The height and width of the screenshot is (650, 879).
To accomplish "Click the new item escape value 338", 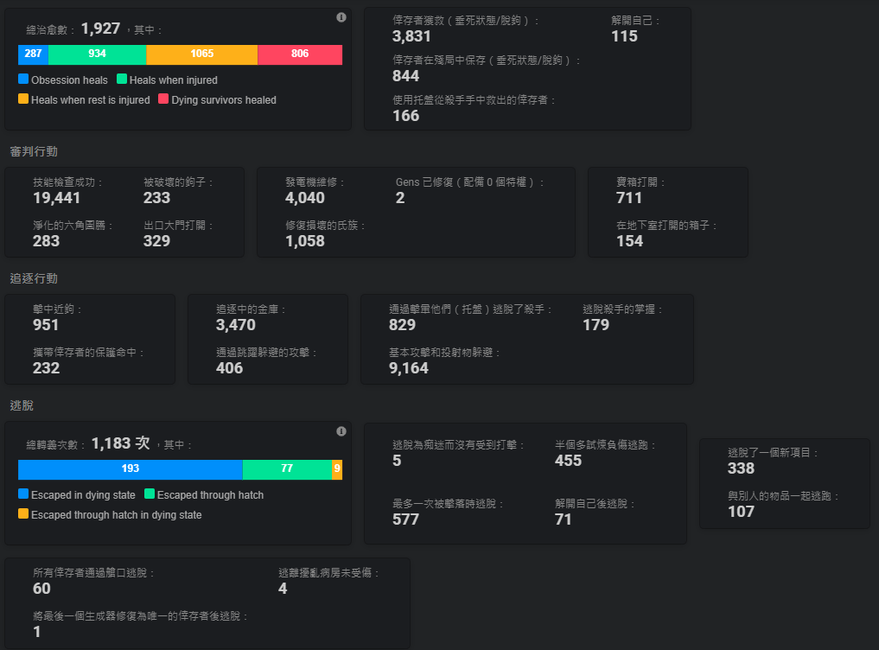I will click(x=741, y=468).
